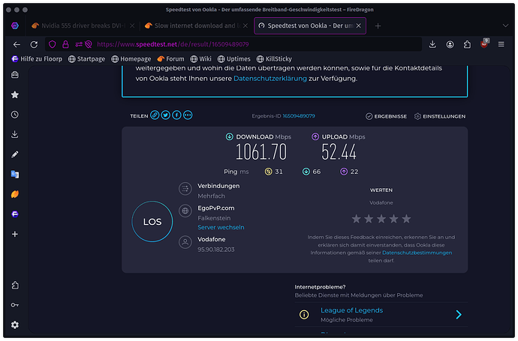Screen dimensions: 518x341
Task: Open the downloads sidebar panel
Action: click(15, 135)
